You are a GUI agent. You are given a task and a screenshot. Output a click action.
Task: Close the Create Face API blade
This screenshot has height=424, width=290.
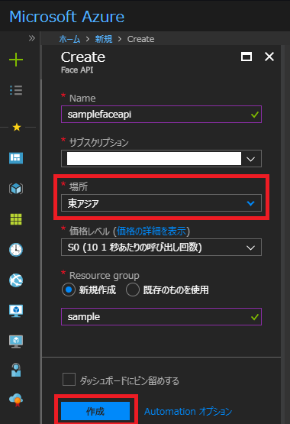coord(269,57)
